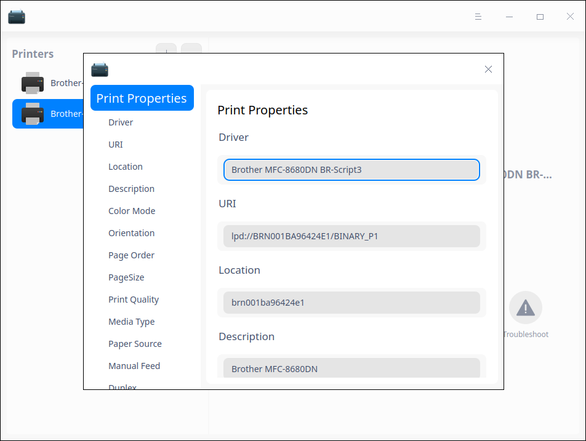Screen dimensions: 586x441
Task: Select Page Order in the sidebar
Action: (131, 255)
